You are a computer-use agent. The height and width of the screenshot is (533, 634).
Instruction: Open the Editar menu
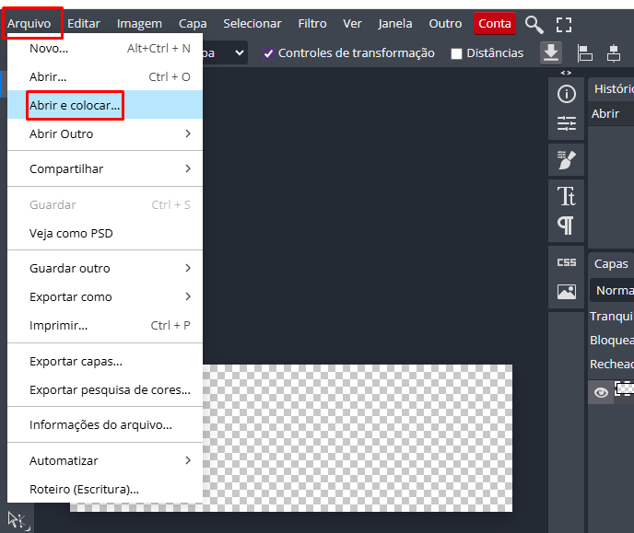click(84, 24)
